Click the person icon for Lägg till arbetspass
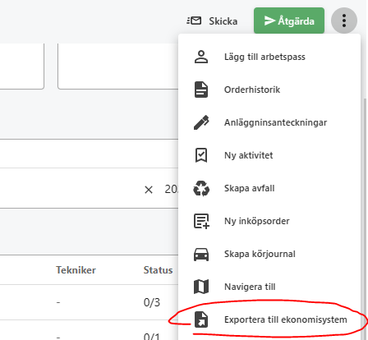The height and width of the screenshot is (340, 368). pos(201,57)
